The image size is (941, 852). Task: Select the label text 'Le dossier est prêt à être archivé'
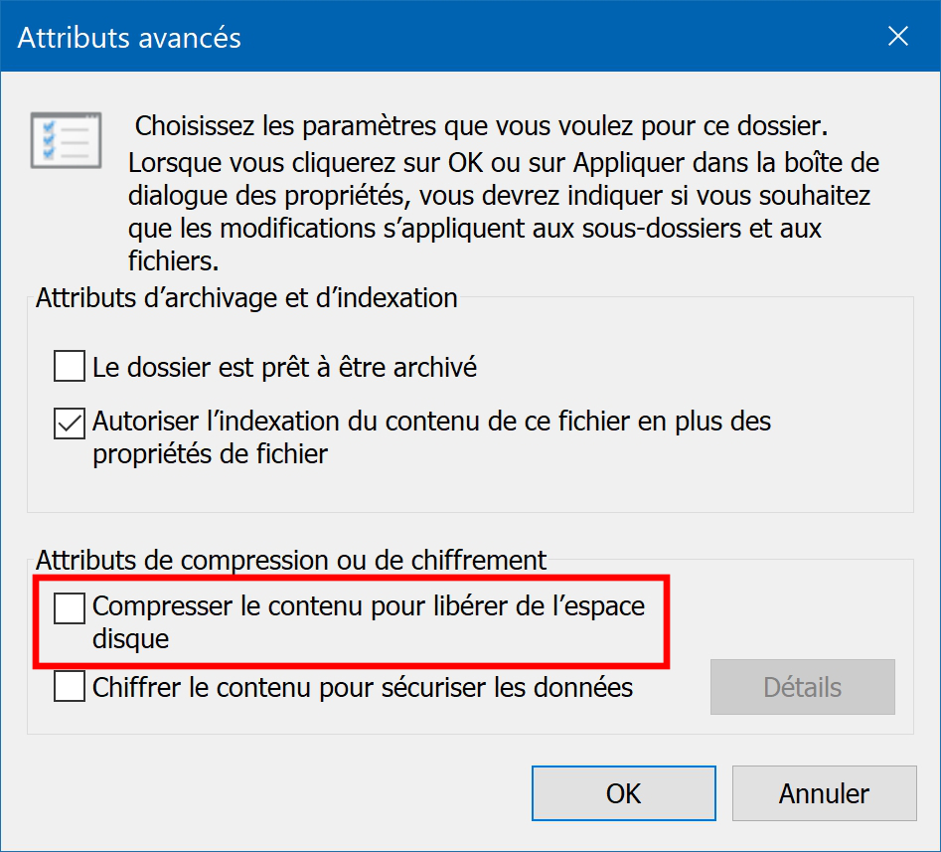coord(284,367)
